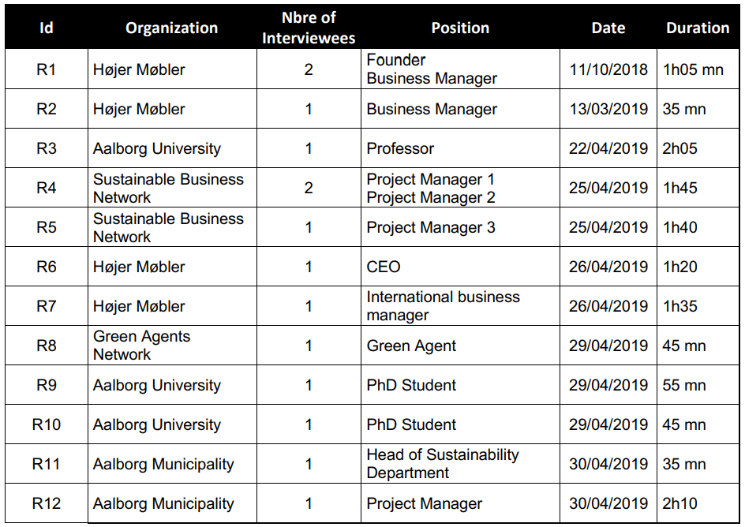
Task: Click the Organization column header
Action: [172, 28]
